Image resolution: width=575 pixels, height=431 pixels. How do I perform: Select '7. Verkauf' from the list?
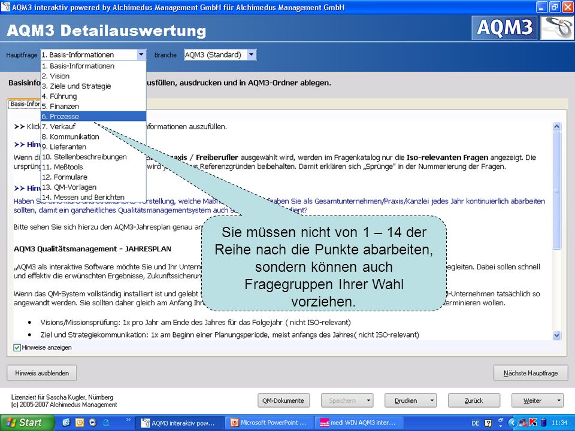[93, 126]
